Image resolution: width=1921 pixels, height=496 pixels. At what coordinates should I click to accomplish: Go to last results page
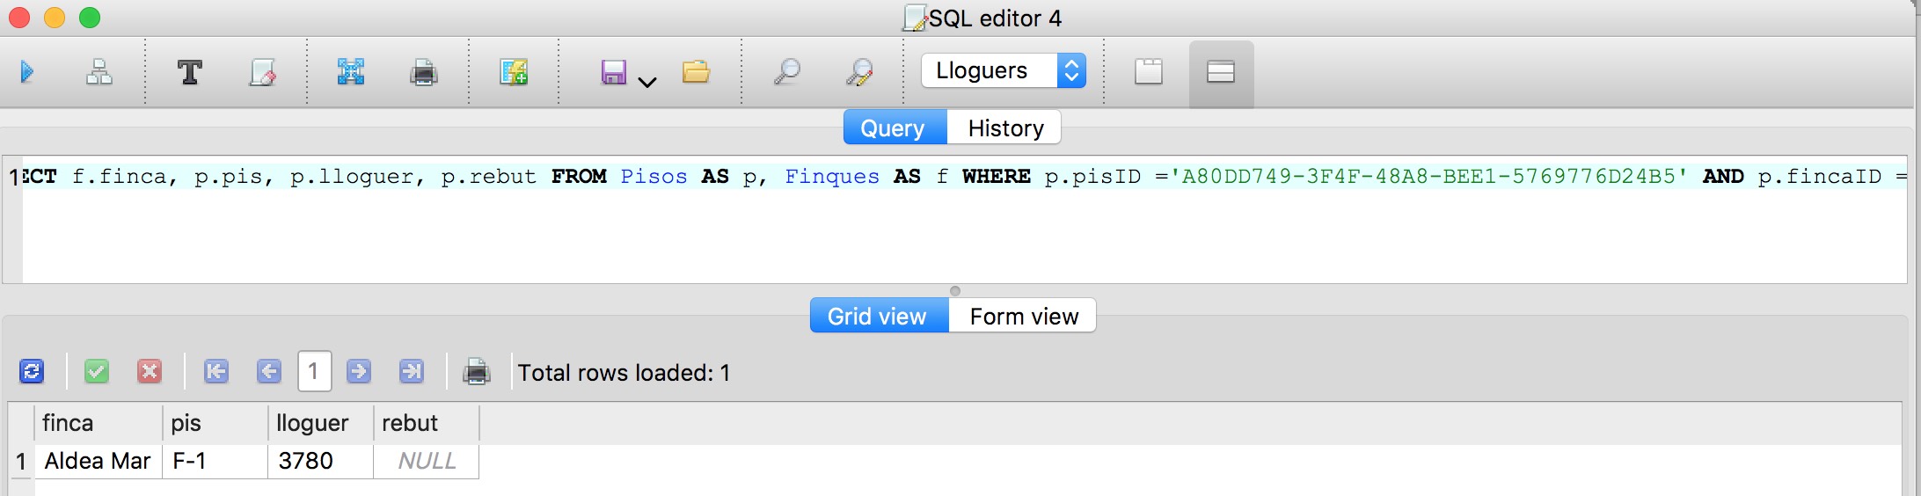pos(412,372)
